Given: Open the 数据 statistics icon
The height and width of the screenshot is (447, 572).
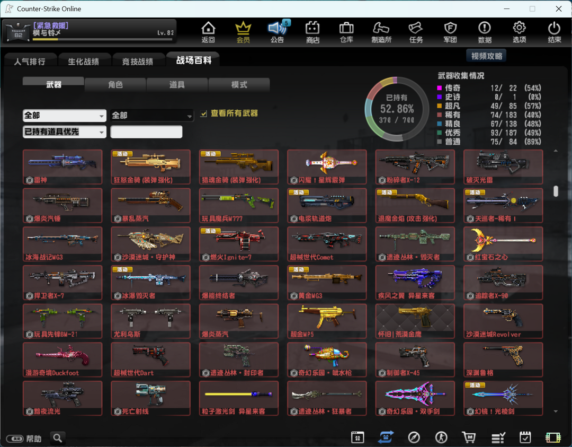Looking at the screenshot, I should coord(485,32).
